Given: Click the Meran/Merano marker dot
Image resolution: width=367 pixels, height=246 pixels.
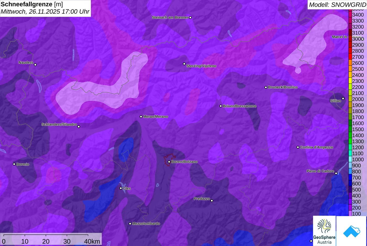Looking at the screenshot, I should (x=141, y=116).
